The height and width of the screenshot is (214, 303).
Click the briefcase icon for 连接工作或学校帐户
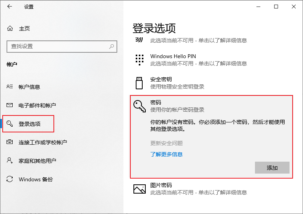[10, 142]
